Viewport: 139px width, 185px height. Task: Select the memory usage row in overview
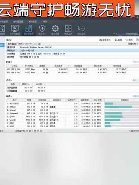pos(73,54)
